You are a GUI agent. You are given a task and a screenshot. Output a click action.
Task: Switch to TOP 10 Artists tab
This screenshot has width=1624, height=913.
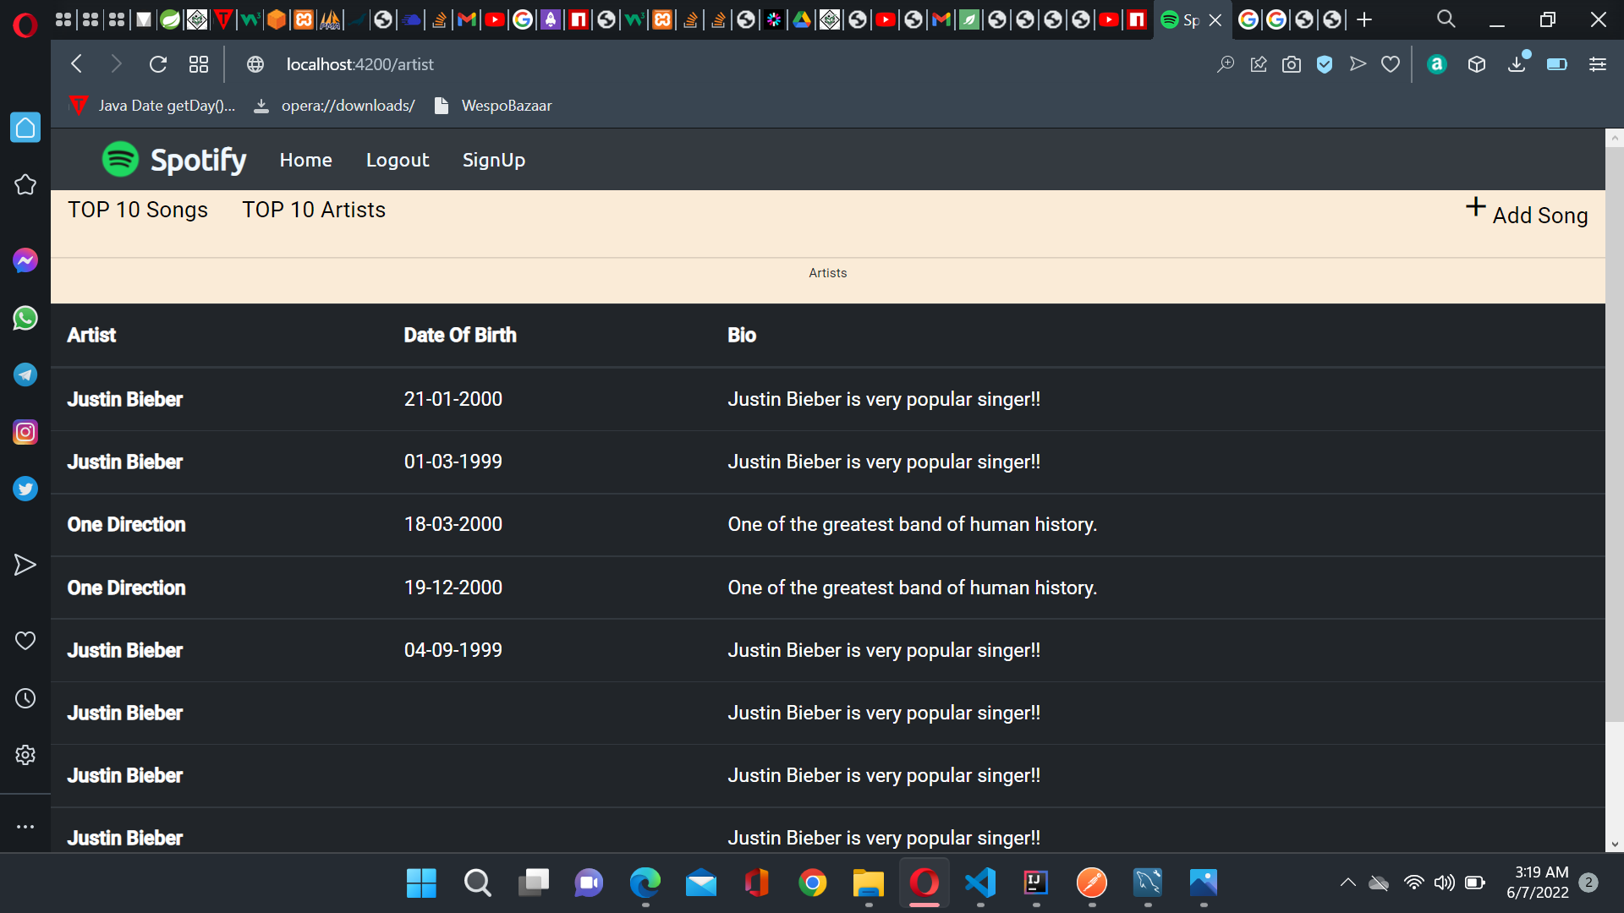[x=314, y=210]
